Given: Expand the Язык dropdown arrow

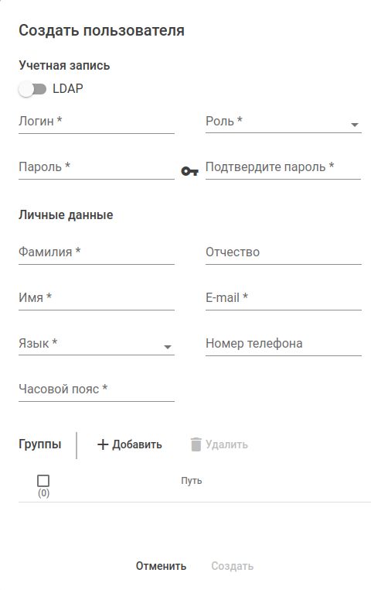Looking at the screenshot, I should coord(168,347).
